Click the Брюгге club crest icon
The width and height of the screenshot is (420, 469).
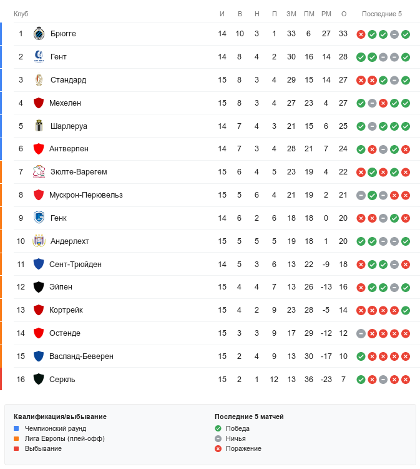point(39,34)
